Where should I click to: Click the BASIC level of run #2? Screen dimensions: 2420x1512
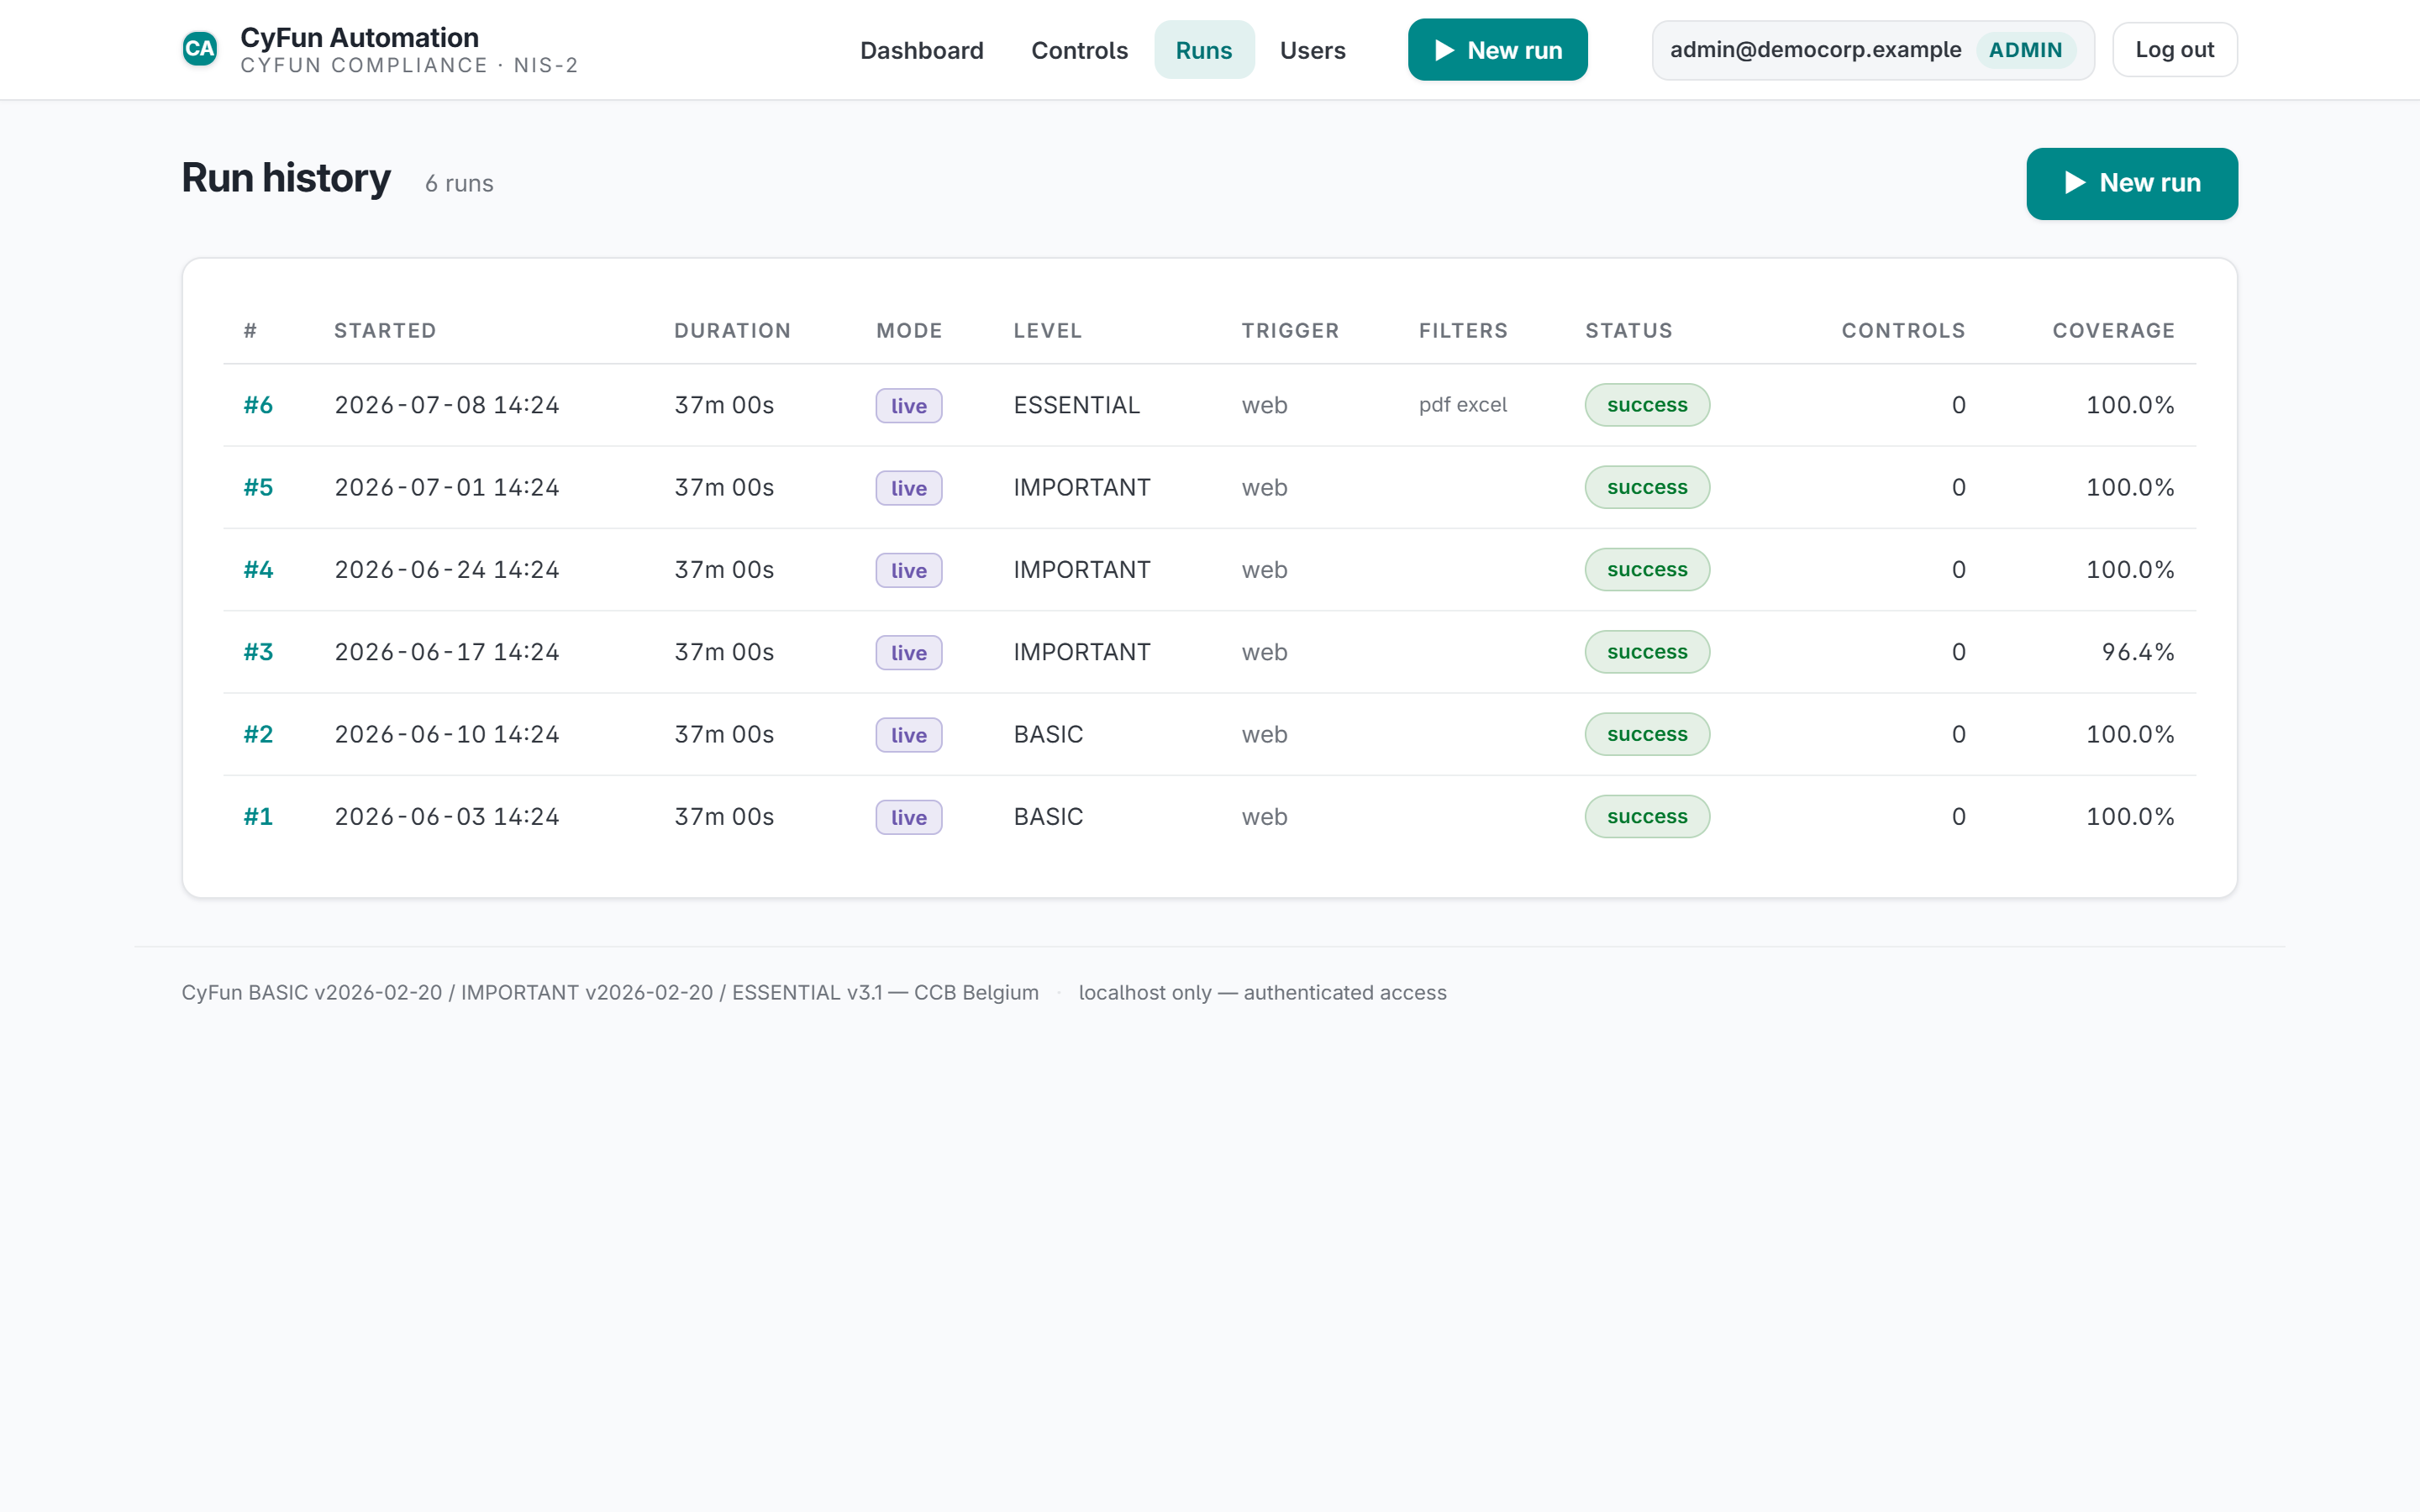[1048, 734]
